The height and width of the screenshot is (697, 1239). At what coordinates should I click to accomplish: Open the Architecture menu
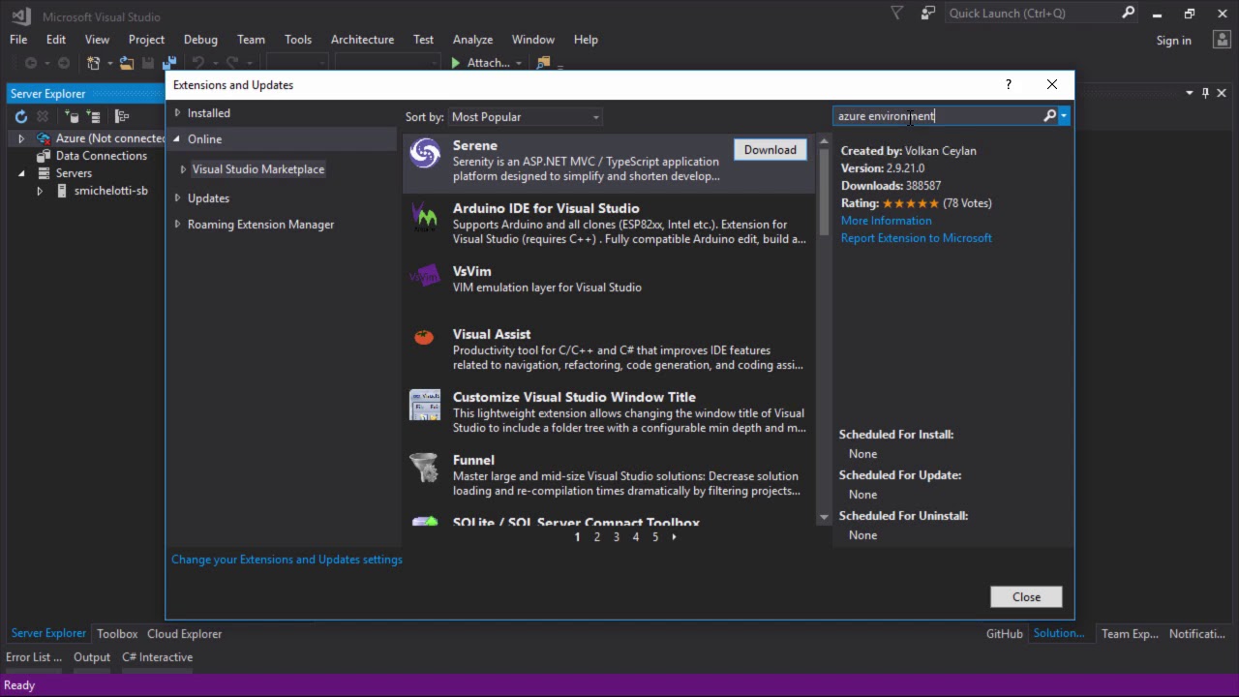coord(362,40)
